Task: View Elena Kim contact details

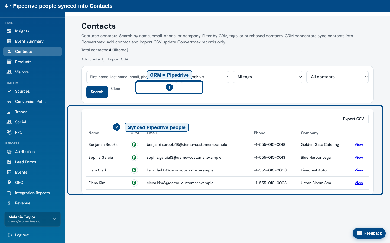Action: [x=359, y=183]
